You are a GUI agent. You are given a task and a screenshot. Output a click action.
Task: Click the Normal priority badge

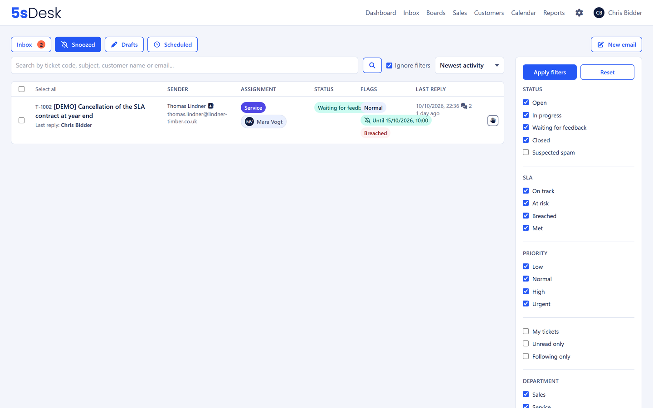pos(373,107)
